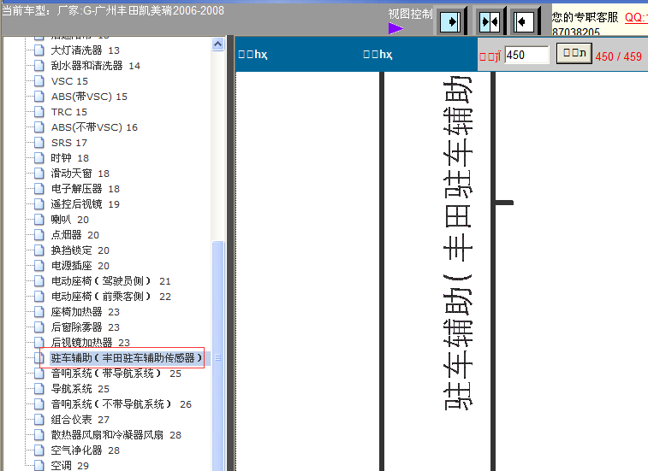The image size is (648, 471).
Task: Click the document icon beside 后窗除雾器 23
Action: (x=39, y=327)
